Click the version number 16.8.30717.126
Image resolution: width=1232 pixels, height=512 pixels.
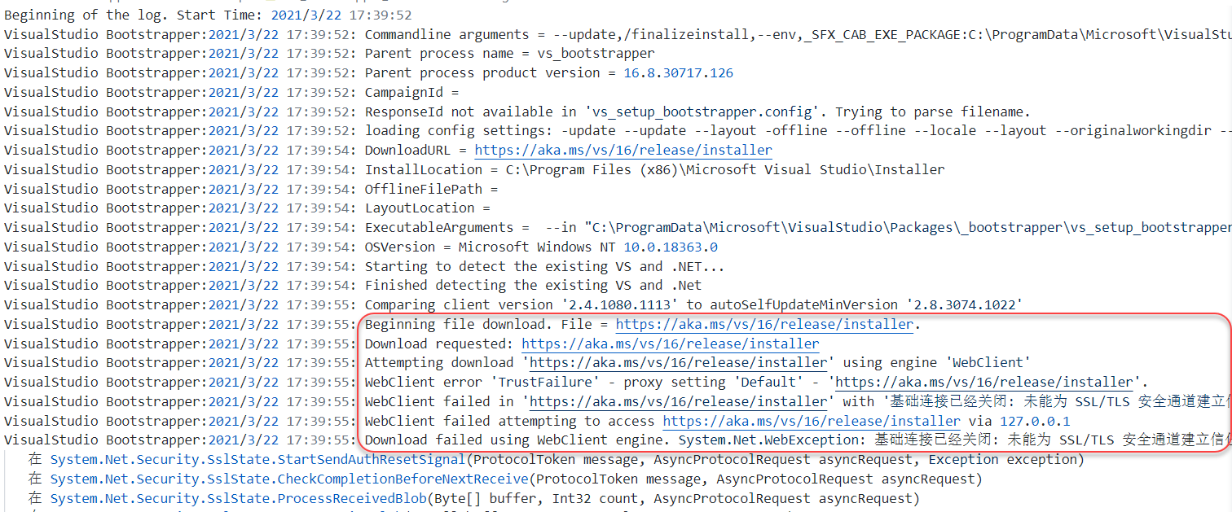(678, 72)
